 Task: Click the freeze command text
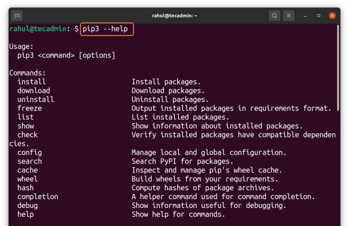coord(29,108)
